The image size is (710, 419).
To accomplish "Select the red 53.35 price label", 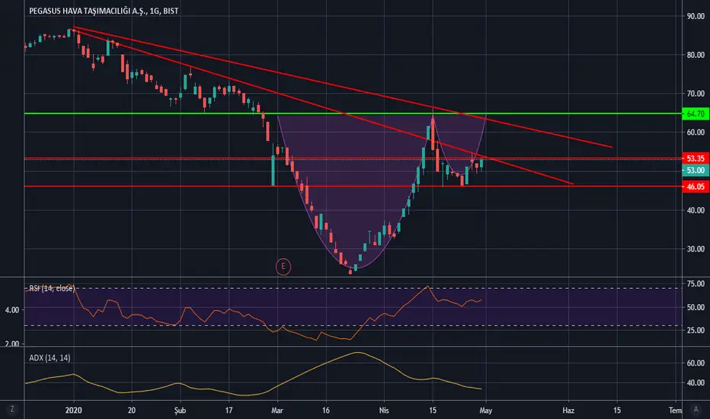I will coord(696,158).
